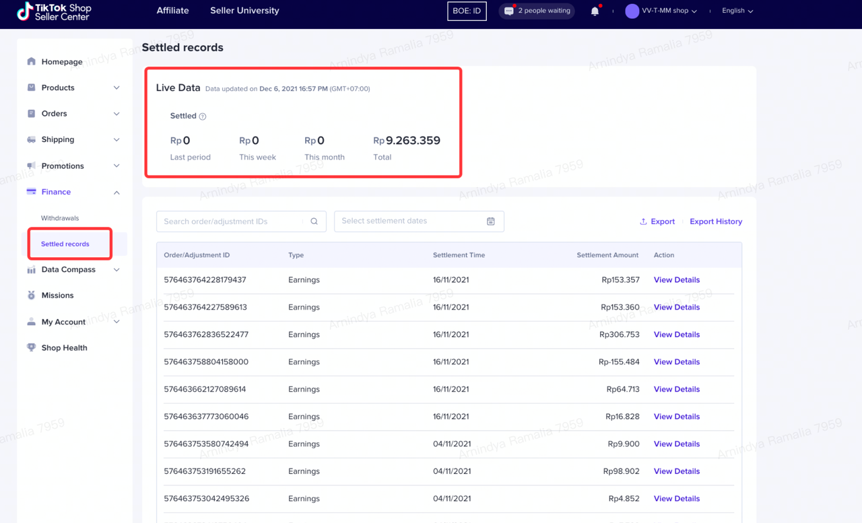Click the Shop Health trophy icon
This screenshot has height=523, width=862.
31,348
